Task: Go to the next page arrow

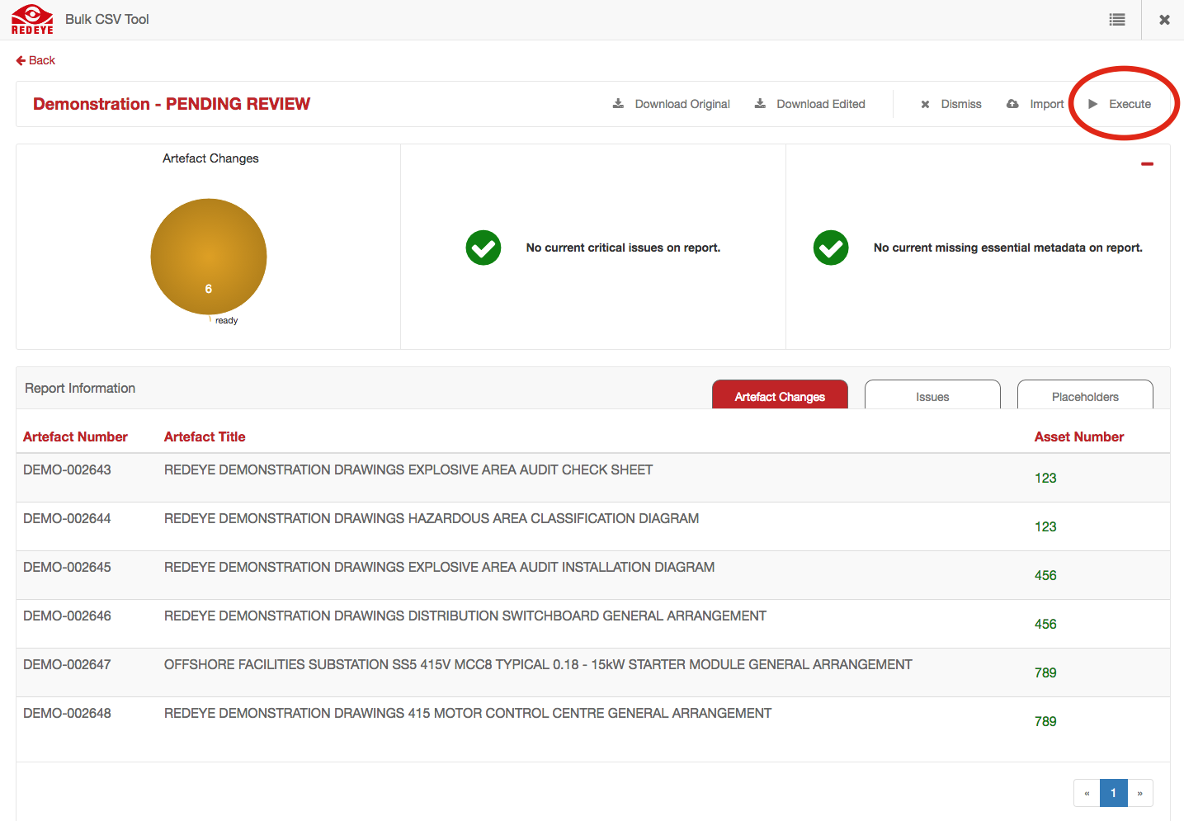Action: (x=1139, y=793)
